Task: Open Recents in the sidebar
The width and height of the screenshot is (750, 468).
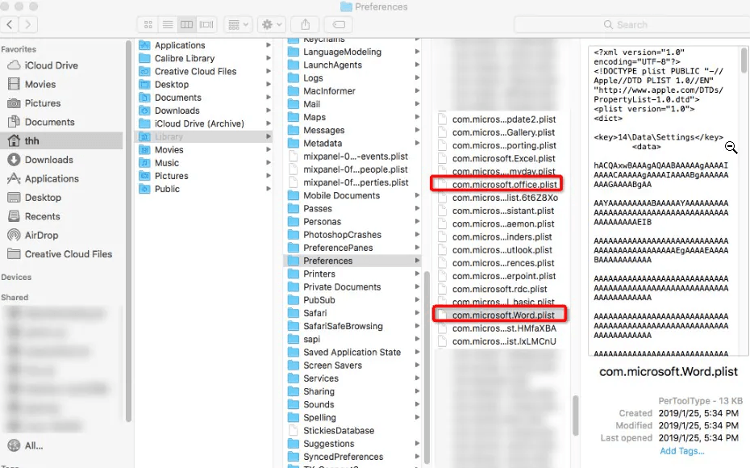Action: click(x=42, y=216)
